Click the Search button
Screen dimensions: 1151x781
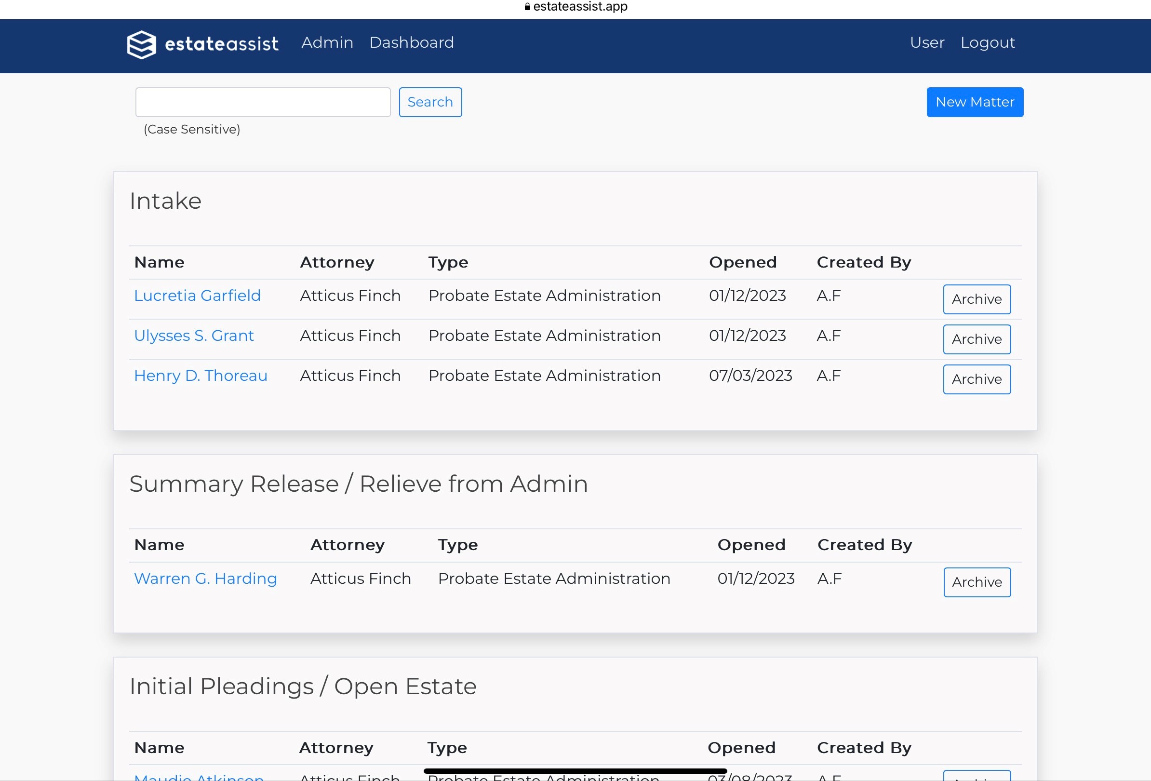tap(430, 102)
